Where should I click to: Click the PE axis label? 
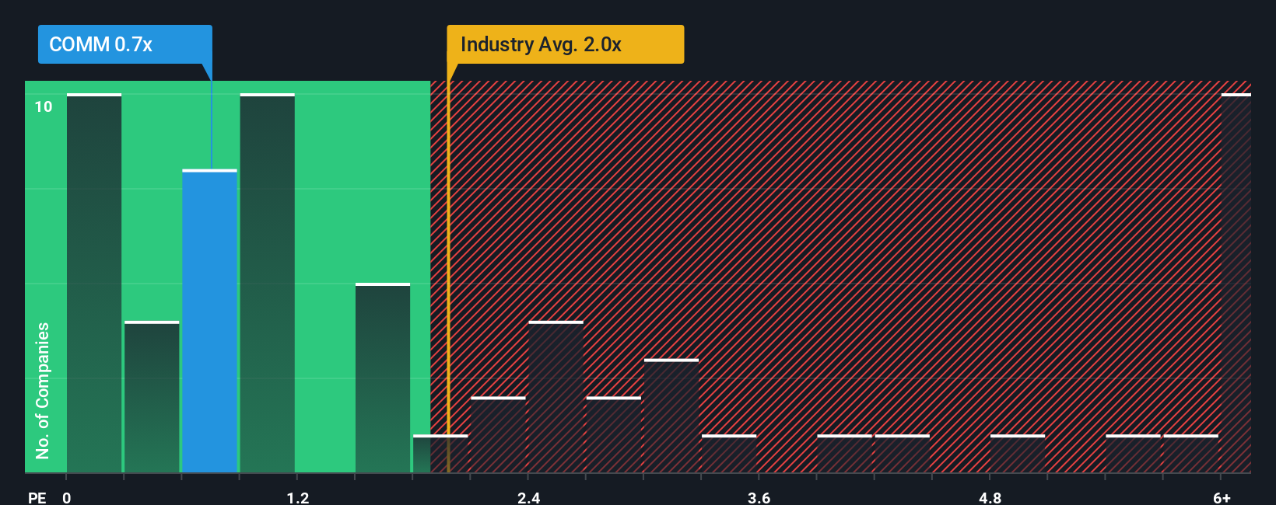pos(37,497)
